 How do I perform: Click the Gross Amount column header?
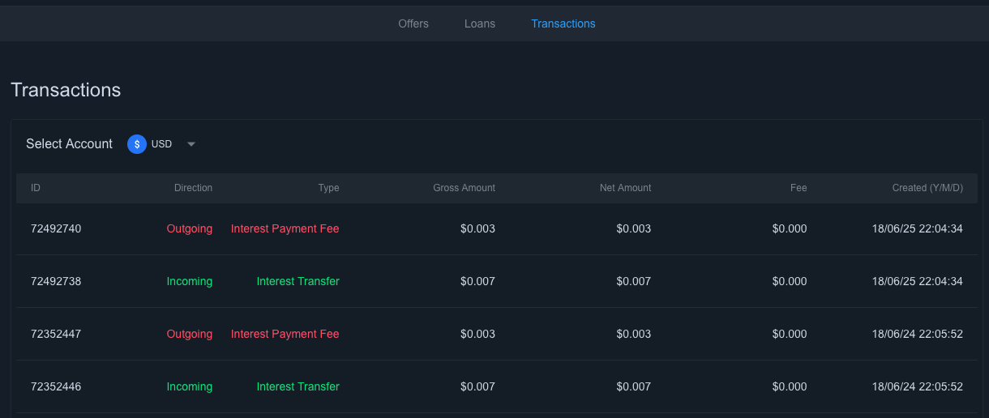tap(464, 188)
